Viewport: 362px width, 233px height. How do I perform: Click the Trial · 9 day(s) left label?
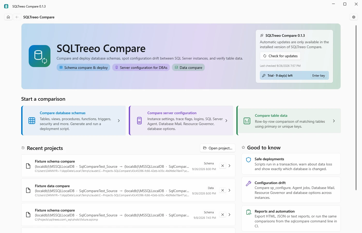pos(280,76)
